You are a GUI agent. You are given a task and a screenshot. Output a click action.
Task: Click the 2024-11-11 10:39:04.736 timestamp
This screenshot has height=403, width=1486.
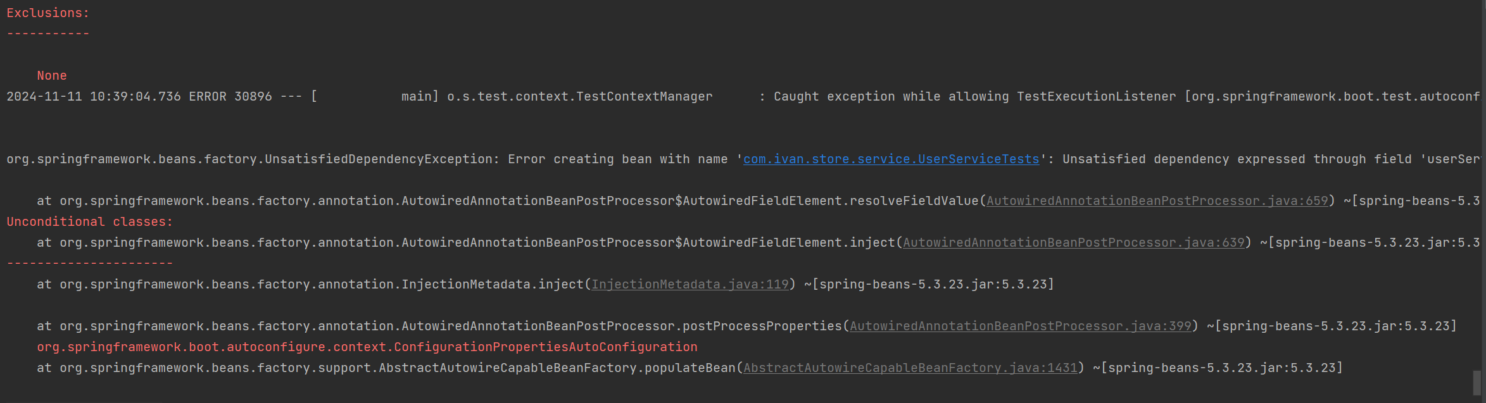coord(94,97)
